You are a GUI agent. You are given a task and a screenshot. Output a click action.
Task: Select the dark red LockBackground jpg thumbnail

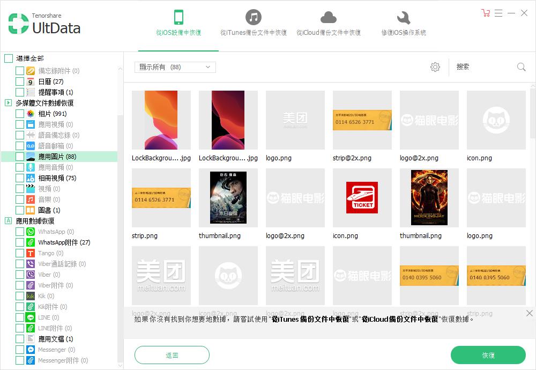coord(228,120)
